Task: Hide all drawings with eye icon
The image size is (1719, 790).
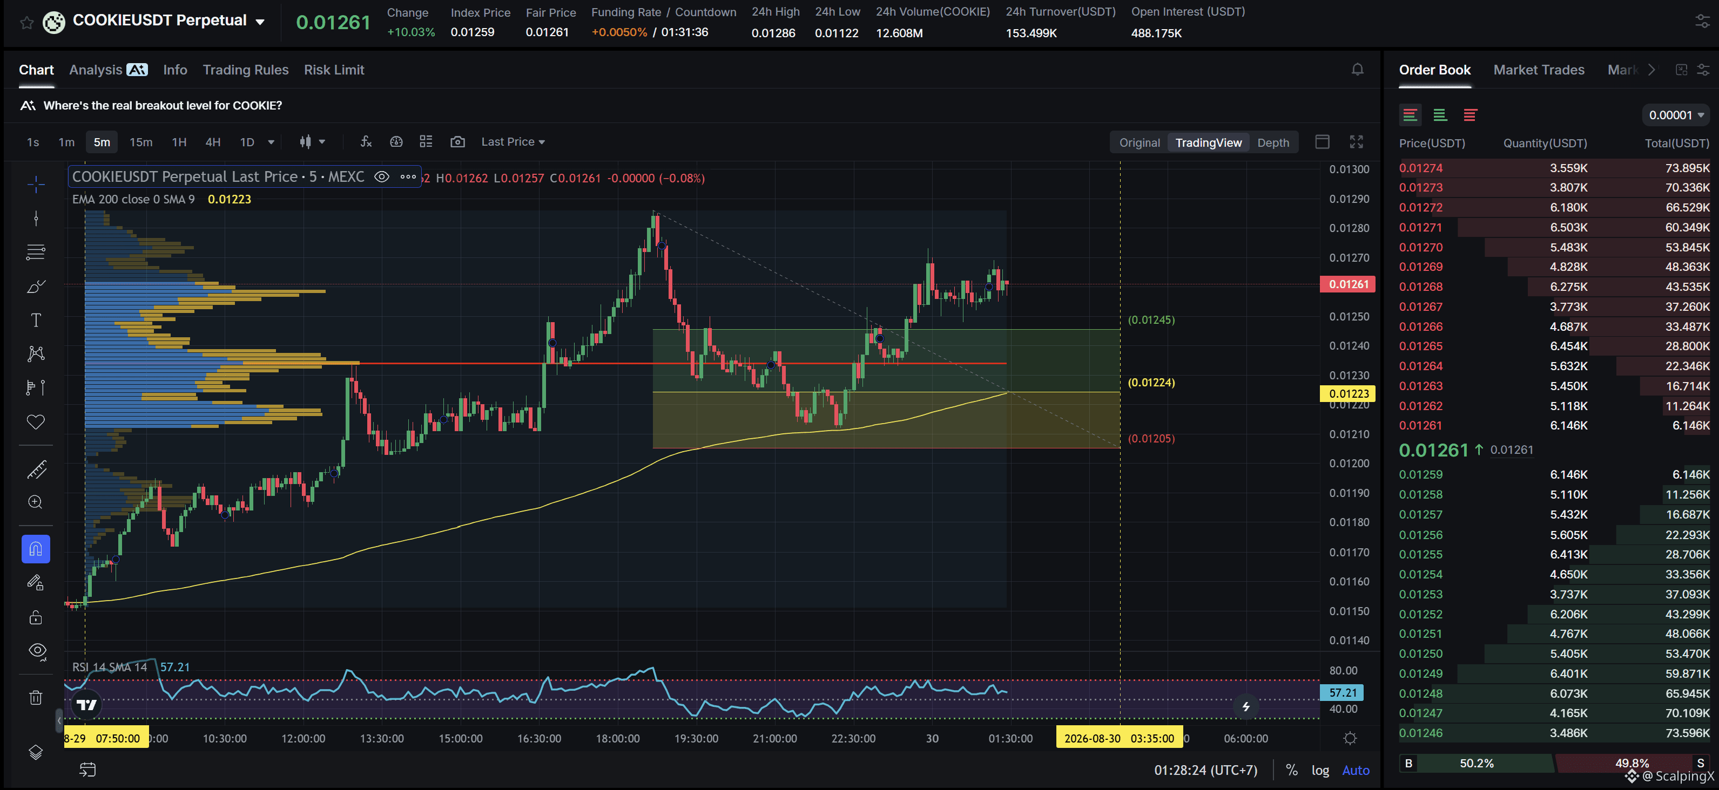Action: (x=37, y=651)
